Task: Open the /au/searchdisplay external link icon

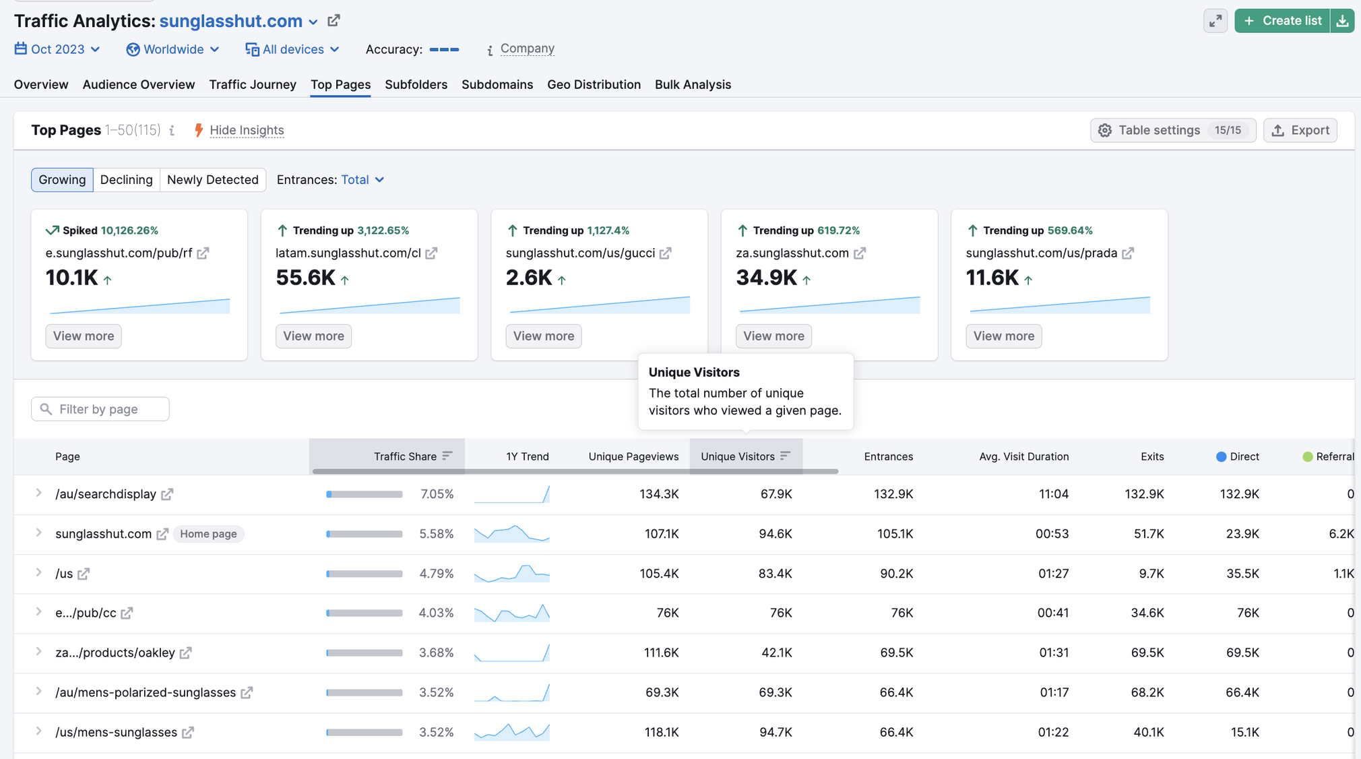Action: (x=167, y=495)
